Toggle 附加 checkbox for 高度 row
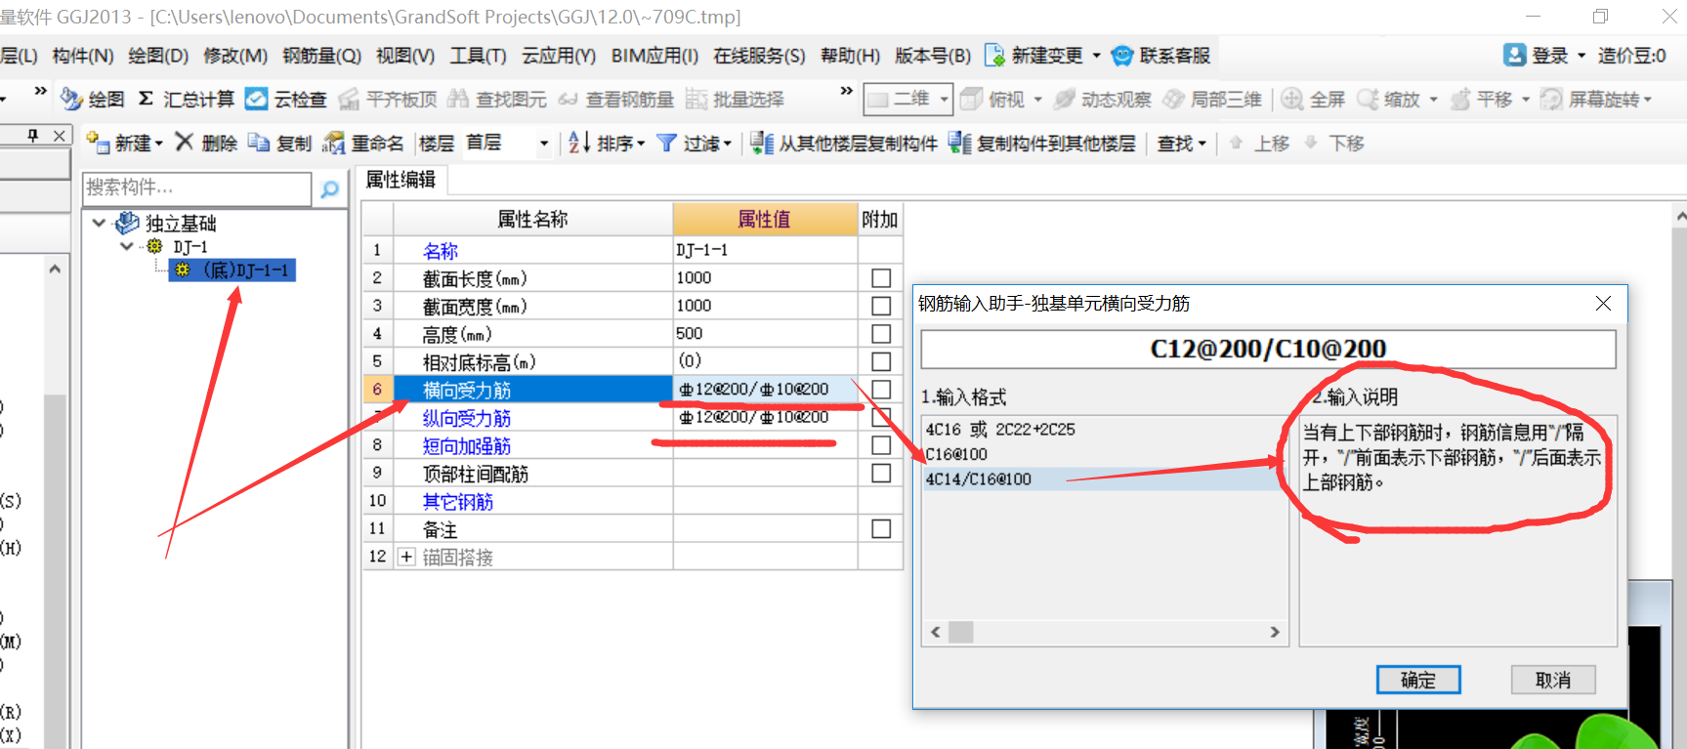Image resolution: width=1687 pixels, height=749 pixels. click(x=881, y=334)
